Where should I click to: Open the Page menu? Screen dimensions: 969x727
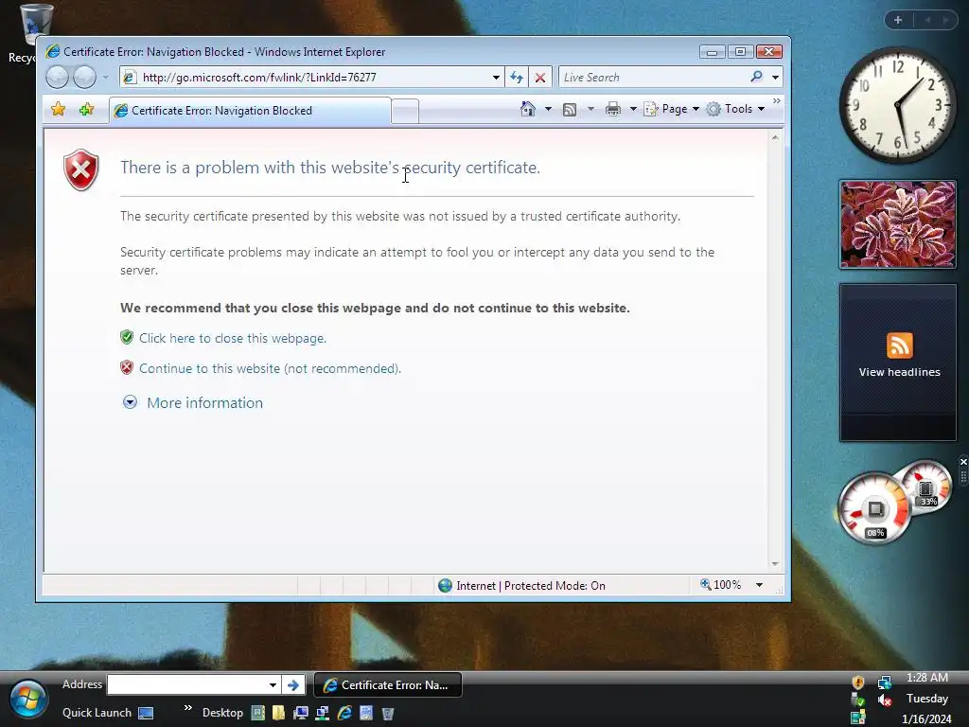(672, 109)
